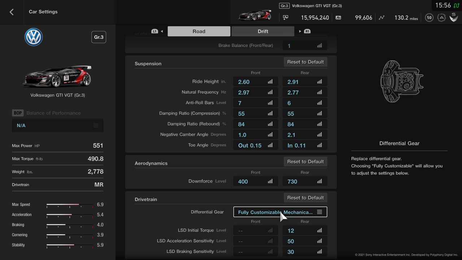Switch to the Drift settings tab
The width and height of the screenshot is (462, 260).
pyautogui.click(x=263, y=31)
